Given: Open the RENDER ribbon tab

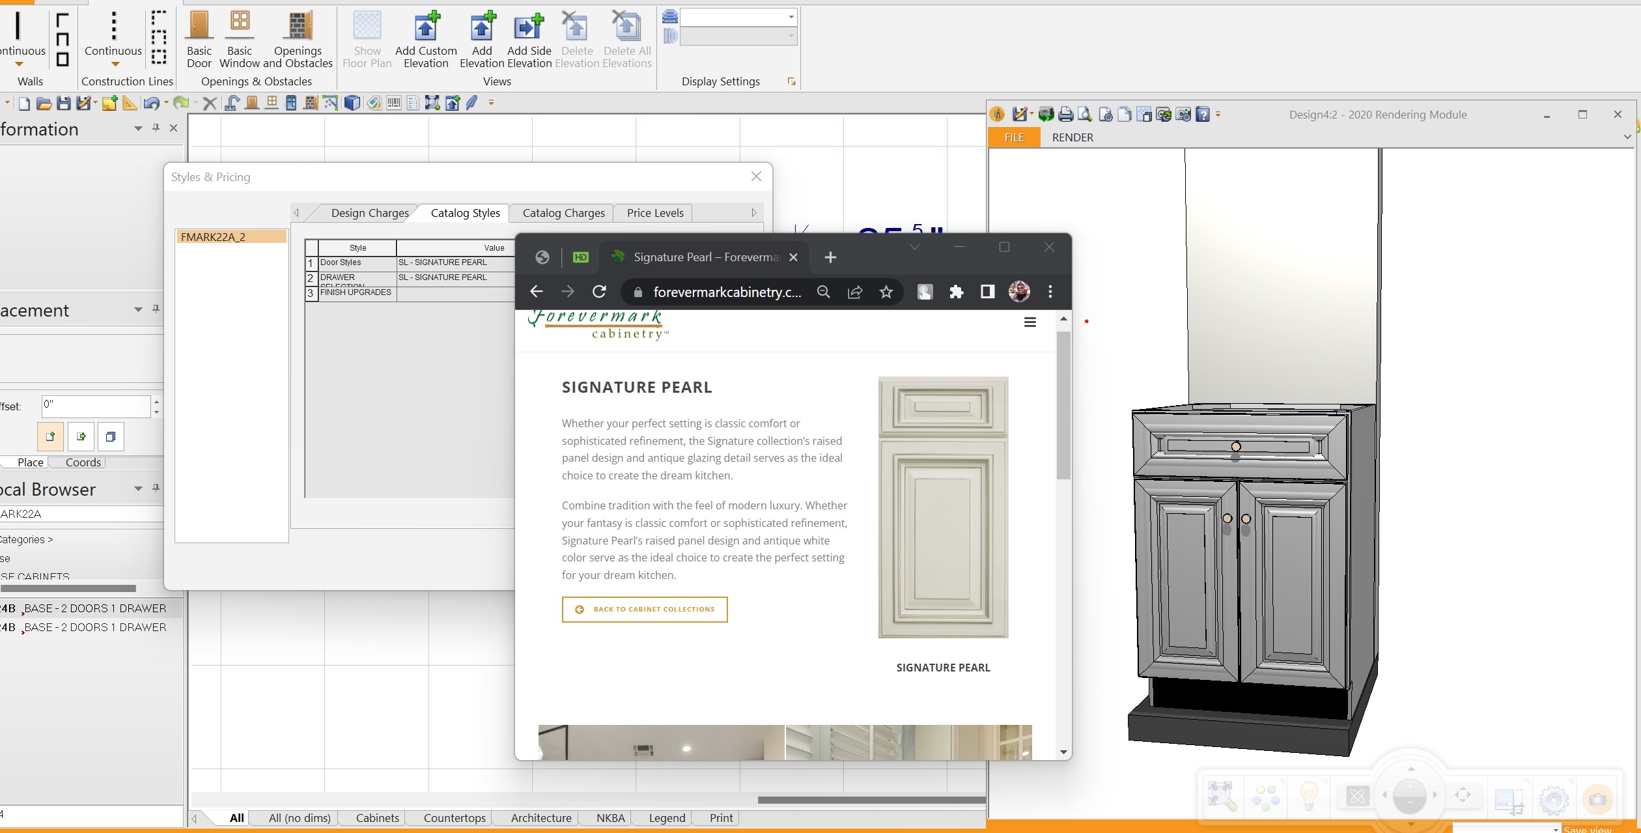Looking at the screenshot, I should point(1073,137).
